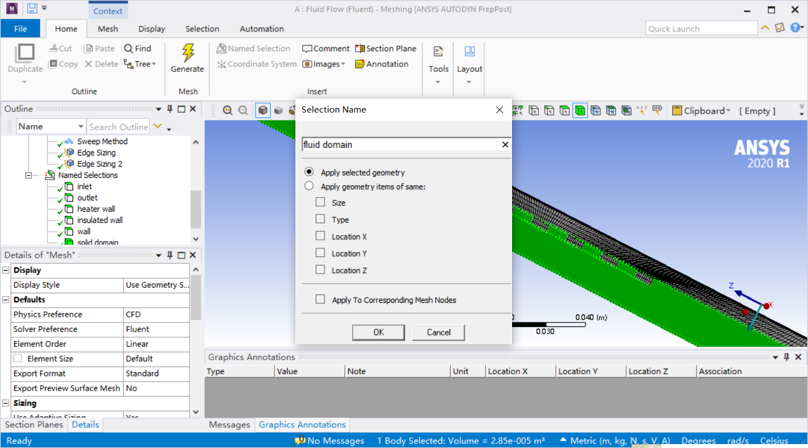Click OK in Selection Name dialog
Image resolution: width=808 pixels, height=448 pixels.
tap(379, 333)
